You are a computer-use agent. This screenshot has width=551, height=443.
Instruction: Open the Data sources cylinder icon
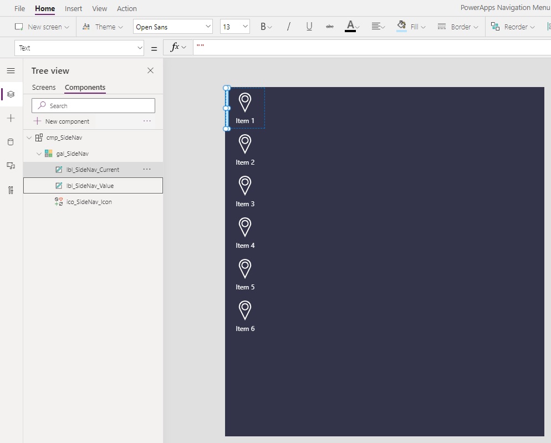(11, 142)
